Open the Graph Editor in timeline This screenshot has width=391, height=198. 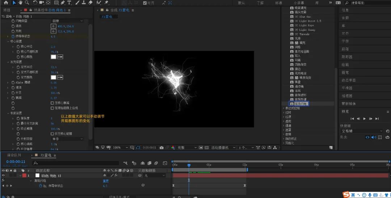click(165, 163)
